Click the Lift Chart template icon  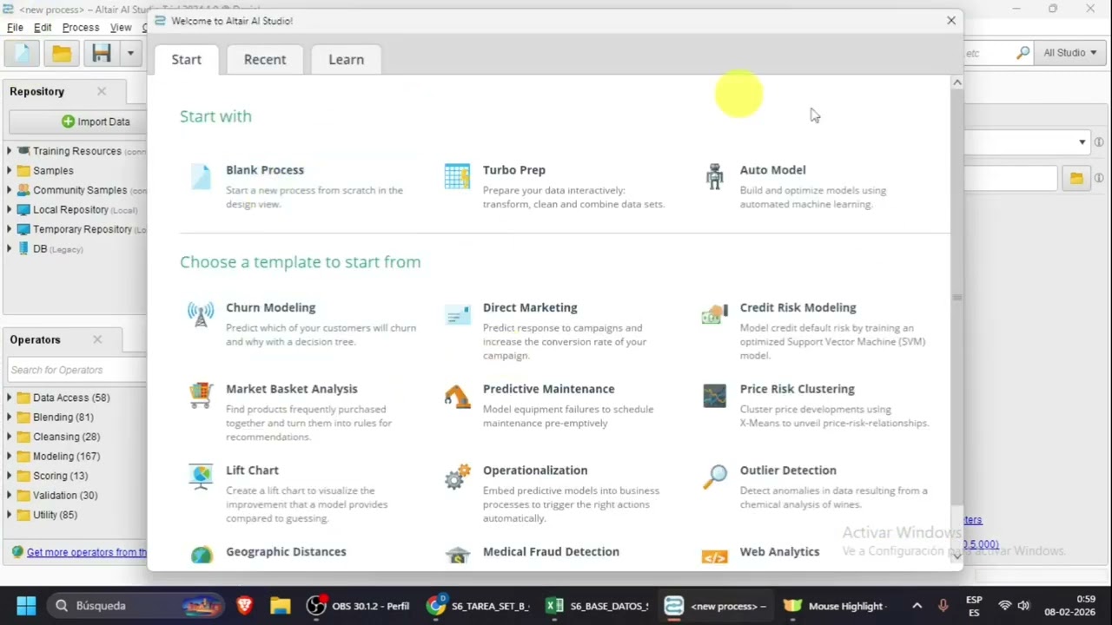pyautogui.click(x=201, y=477)
